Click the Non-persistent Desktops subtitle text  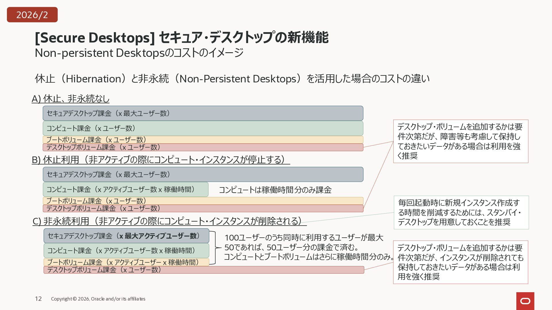pos(139,53)
